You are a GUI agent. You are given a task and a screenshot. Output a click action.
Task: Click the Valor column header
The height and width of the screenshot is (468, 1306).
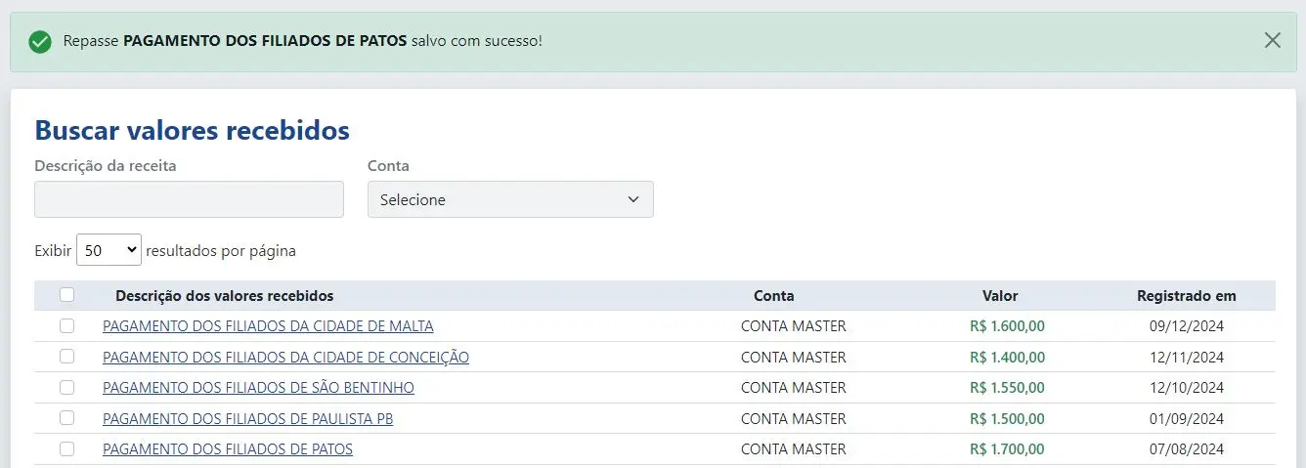pyautogui.click(x=1000, y=296)
